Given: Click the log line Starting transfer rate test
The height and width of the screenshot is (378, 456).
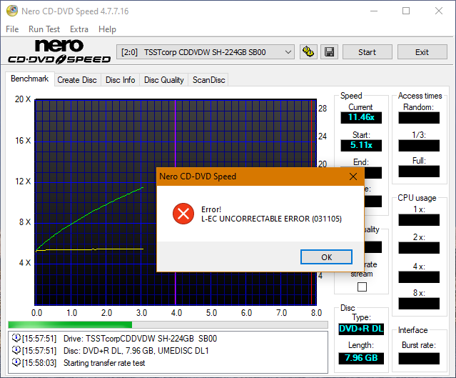Looking at the screenshot, I should [x=104, y=363].
